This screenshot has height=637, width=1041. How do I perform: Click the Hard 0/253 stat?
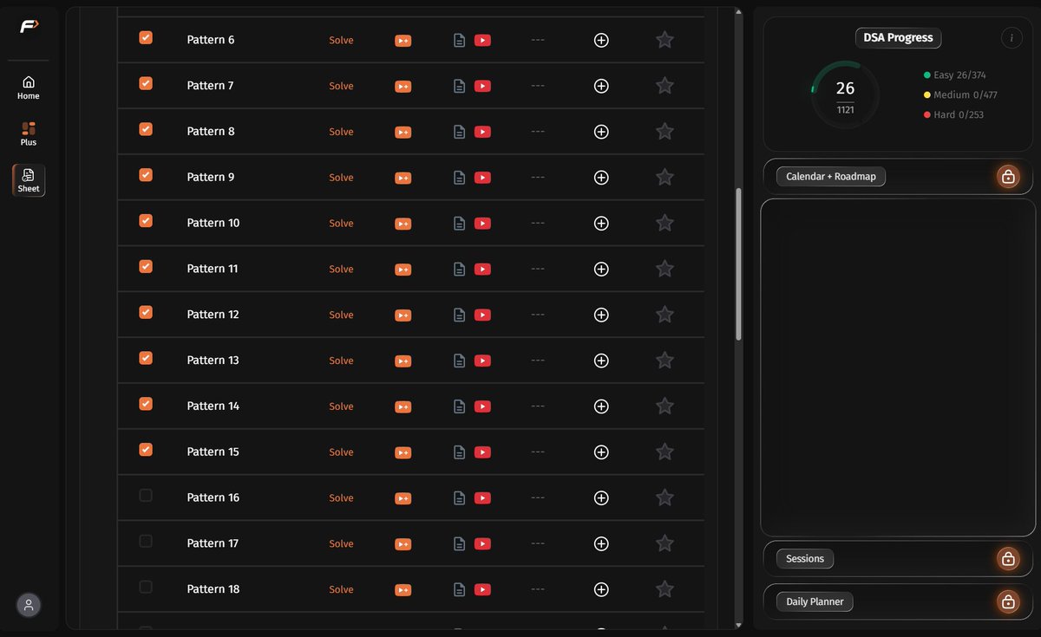point(954,114)
